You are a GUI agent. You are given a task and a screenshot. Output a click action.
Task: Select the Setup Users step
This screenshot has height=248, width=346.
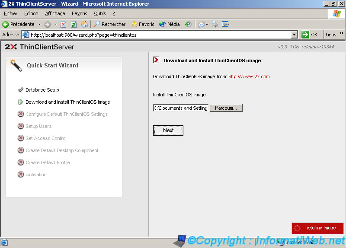[x=38, y=126]
